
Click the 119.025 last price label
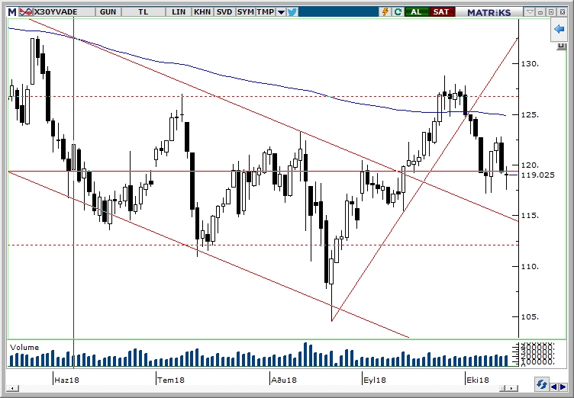point(538,175)
